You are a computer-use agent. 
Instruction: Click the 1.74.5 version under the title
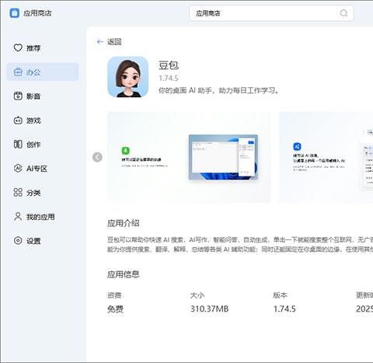[x=169, y=78]
